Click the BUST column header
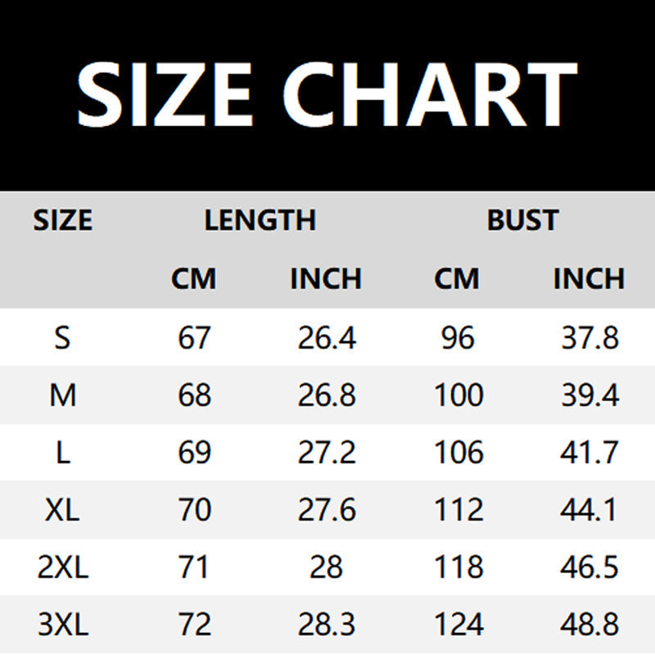This screenshot has height=655, width=655. (x=522, y=220)
